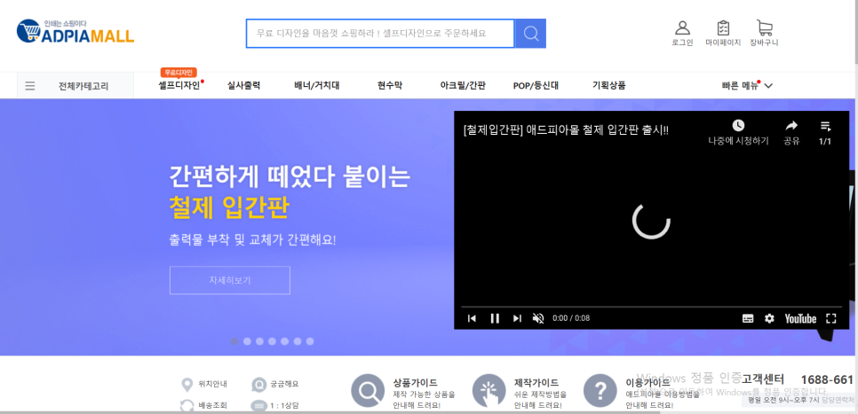The width and height of the screenshot is (858, 414).
Task: Seek on the video progress bar
Action: click(x=651, y=307)
